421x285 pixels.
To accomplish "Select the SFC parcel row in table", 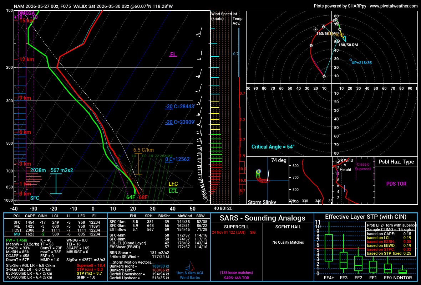I will 56,222.
